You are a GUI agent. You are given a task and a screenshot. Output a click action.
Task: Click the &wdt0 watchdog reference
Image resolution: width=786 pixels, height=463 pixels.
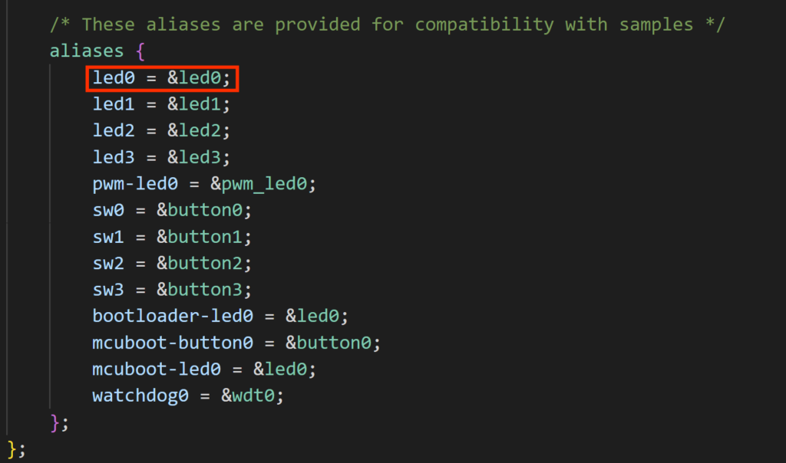coord(253,396)
